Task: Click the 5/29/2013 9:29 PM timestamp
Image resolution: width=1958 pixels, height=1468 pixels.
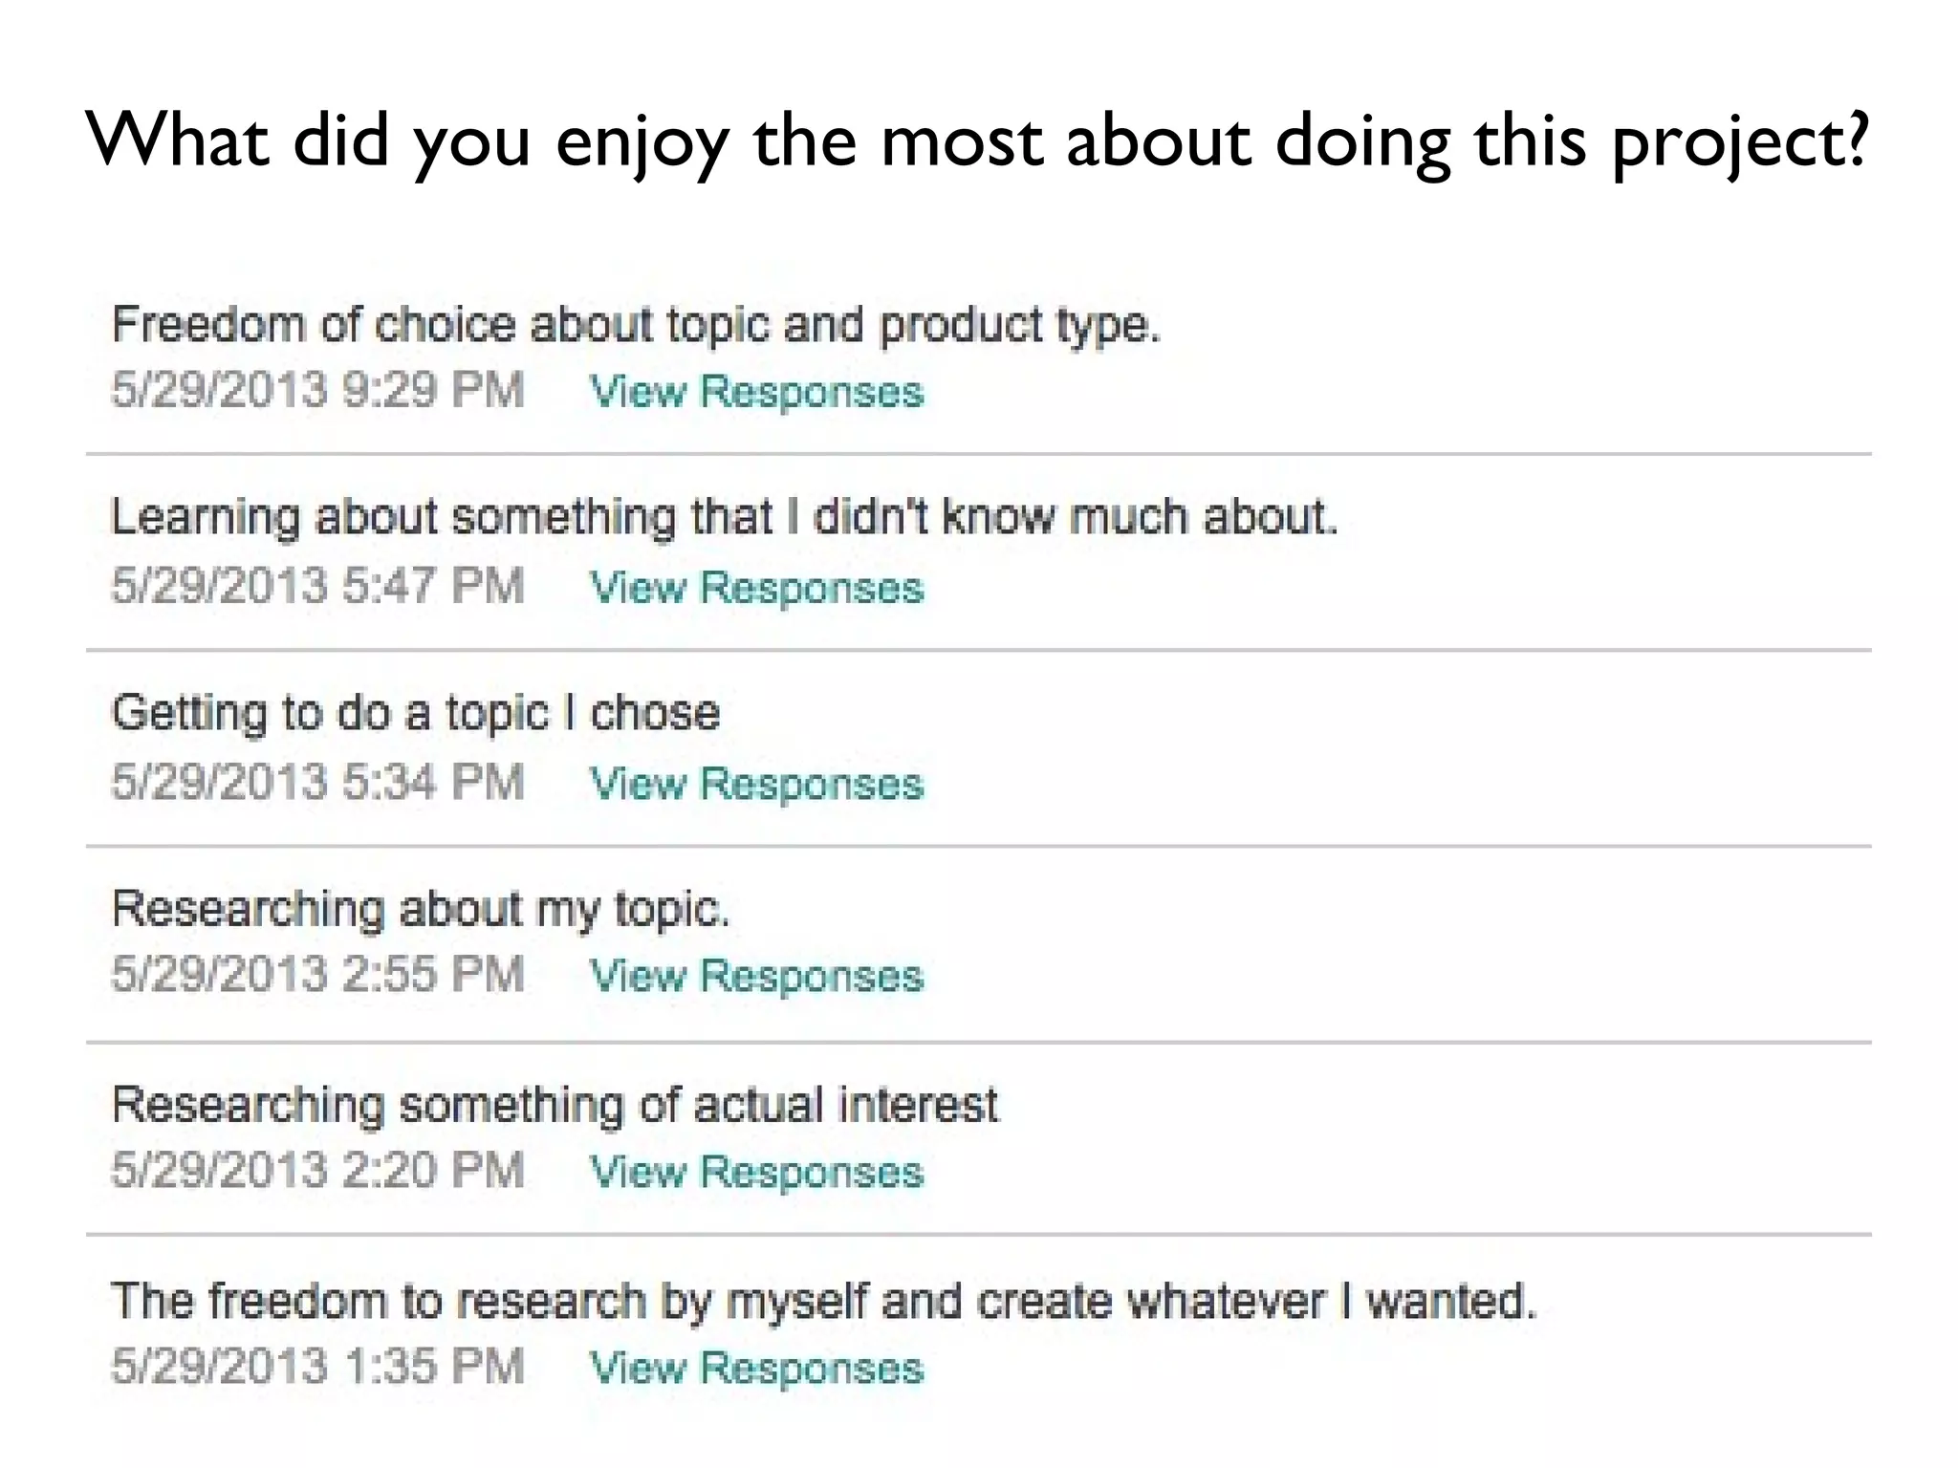Action: pos(317,391)
